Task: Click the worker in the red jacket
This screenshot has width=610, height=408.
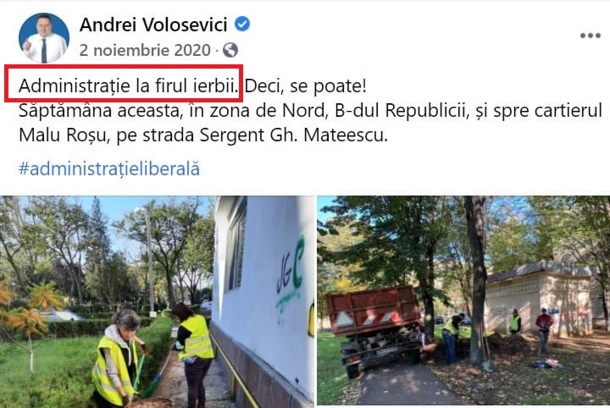Action: coord(544,330)
